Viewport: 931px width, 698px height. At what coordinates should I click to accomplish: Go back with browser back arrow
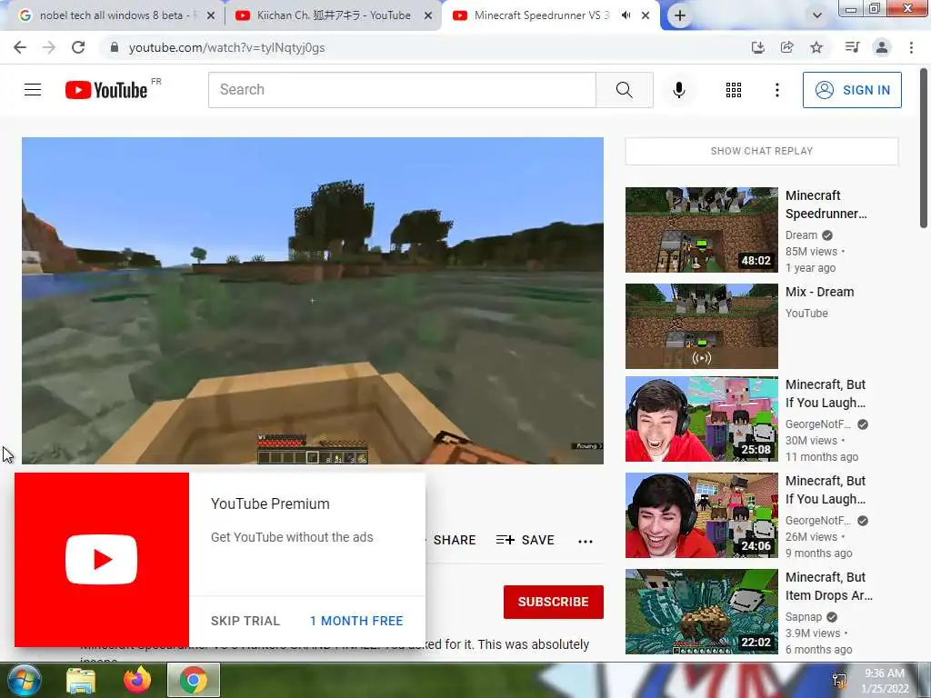tap(20, 47)
